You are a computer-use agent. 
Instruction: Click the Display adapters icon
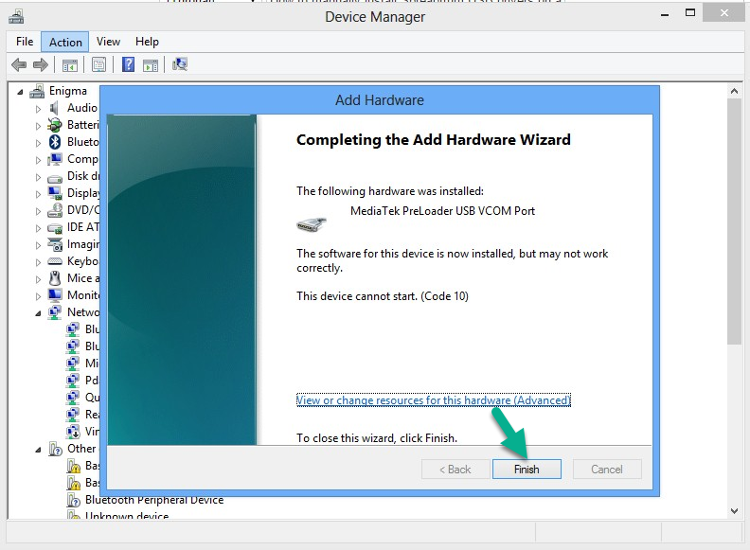[55, 193]
